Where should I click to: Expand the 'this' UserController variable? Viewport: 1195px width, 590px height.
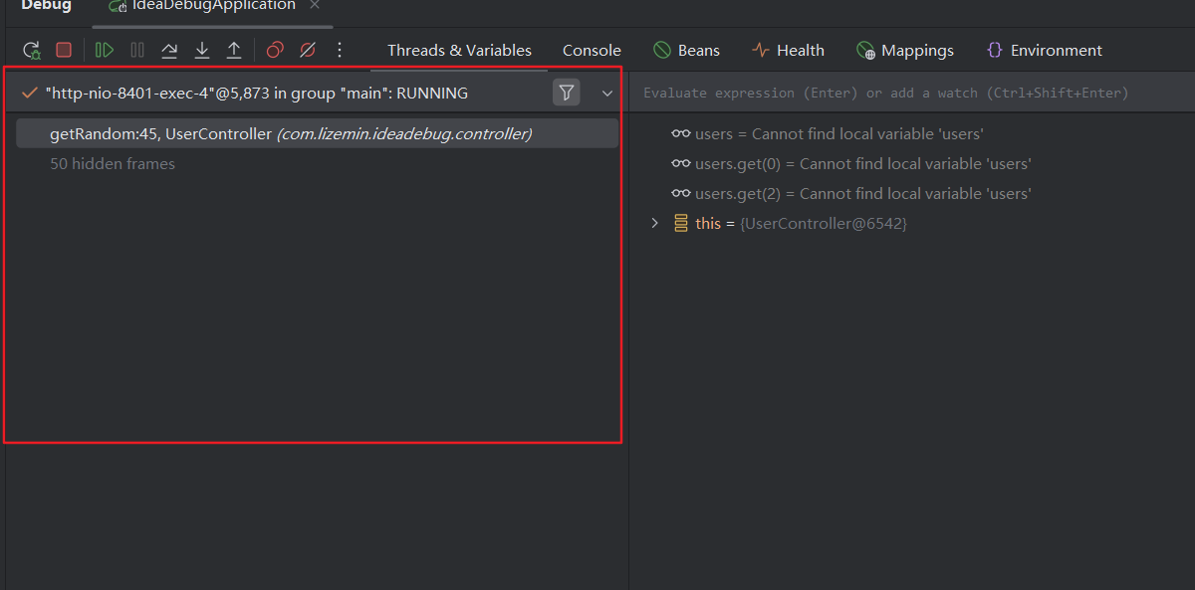pyautogui.click(x=654, y=224)
